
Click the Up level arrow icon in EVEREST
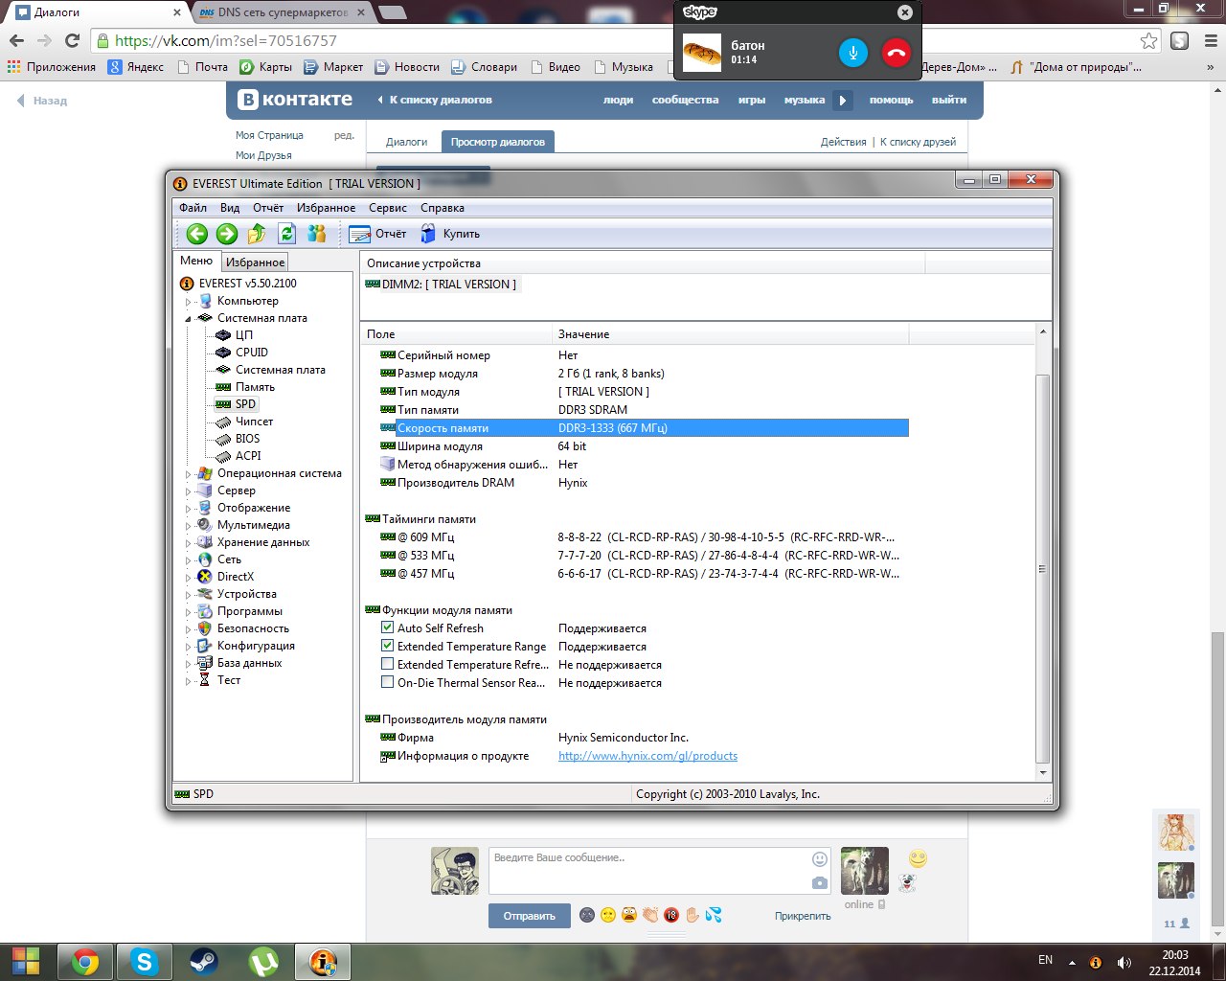pyautogui.click(x=257, y=234)
